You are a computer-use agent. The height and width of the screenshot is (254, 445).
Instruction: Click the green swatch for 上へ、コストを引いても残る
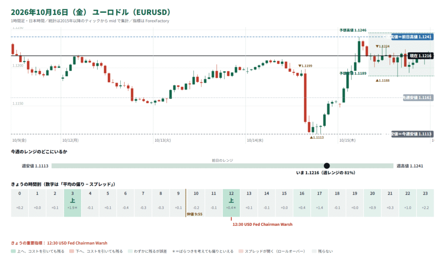(13, 251)
